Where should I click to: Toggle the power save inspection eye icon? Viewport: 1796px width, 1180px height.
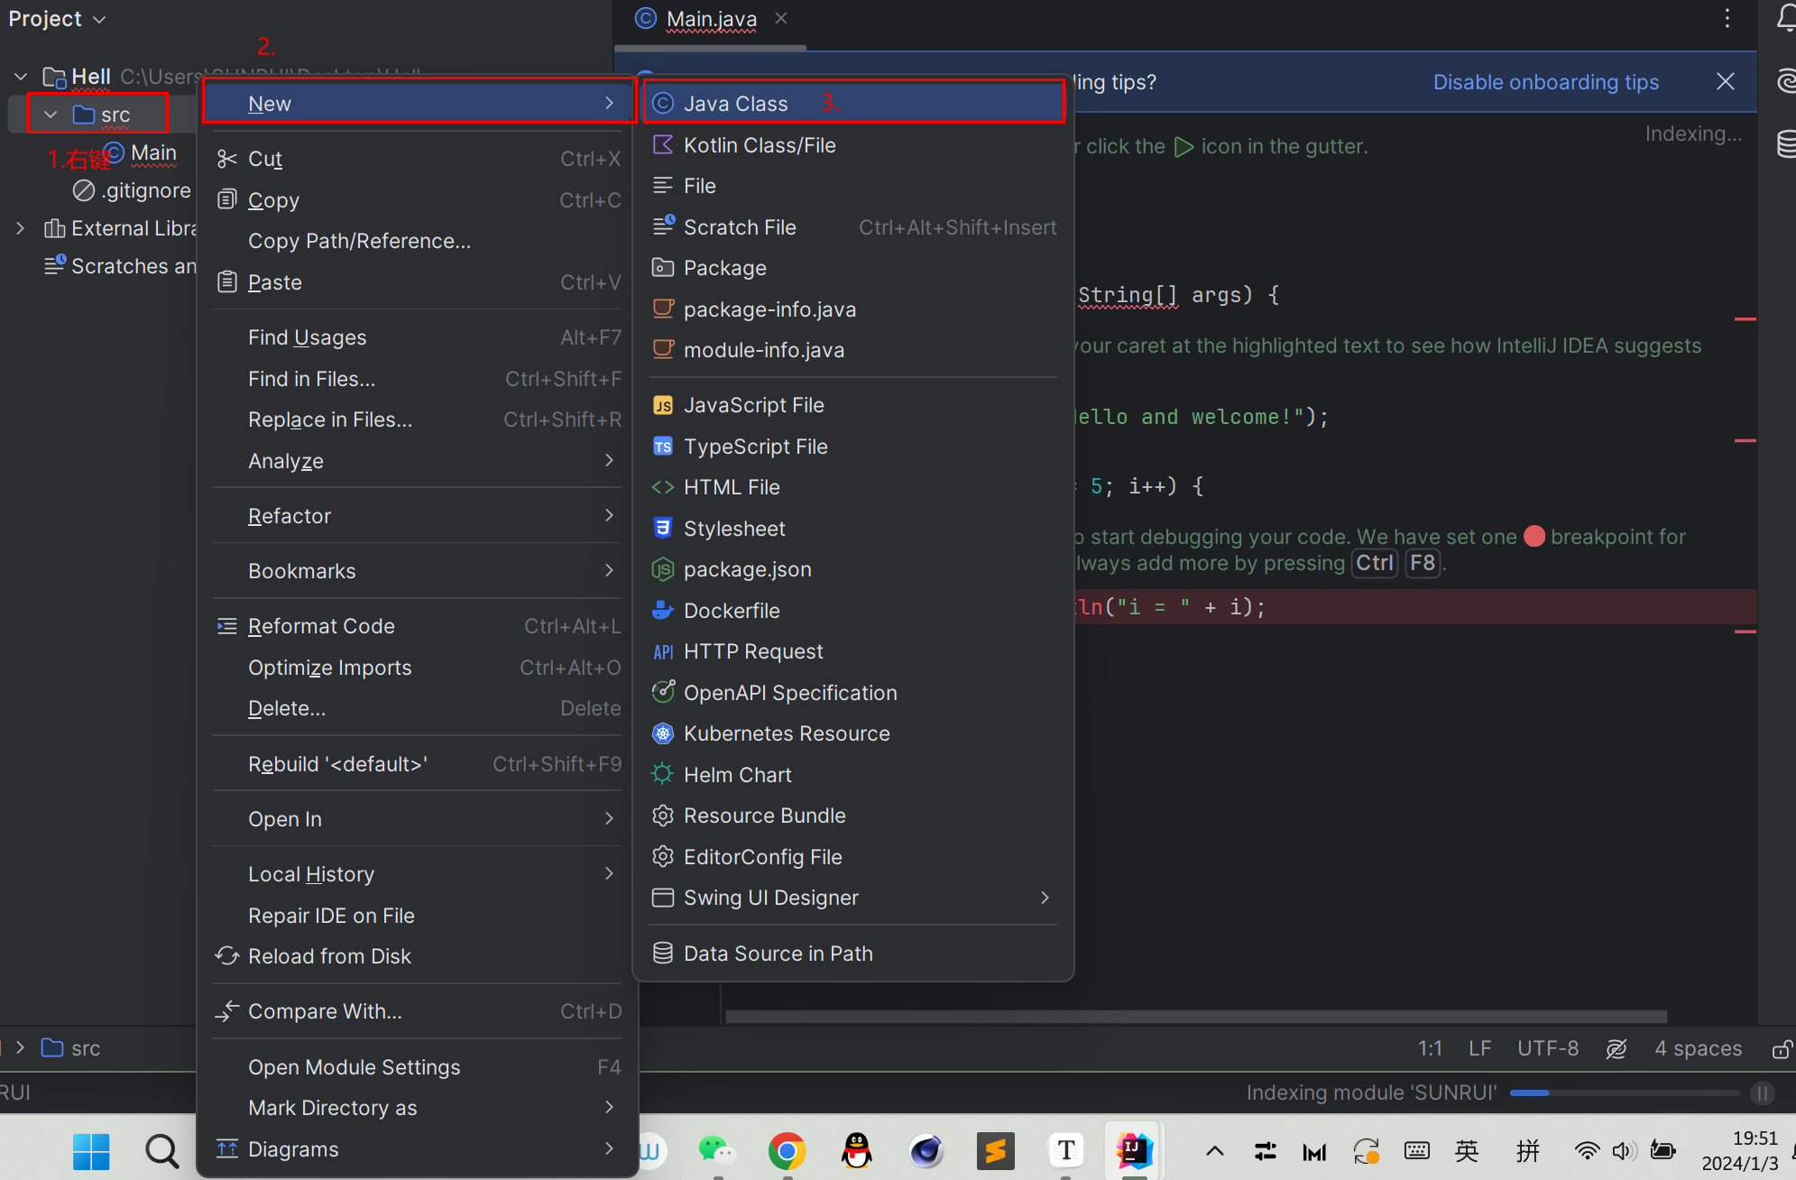pos(1616,1049)
